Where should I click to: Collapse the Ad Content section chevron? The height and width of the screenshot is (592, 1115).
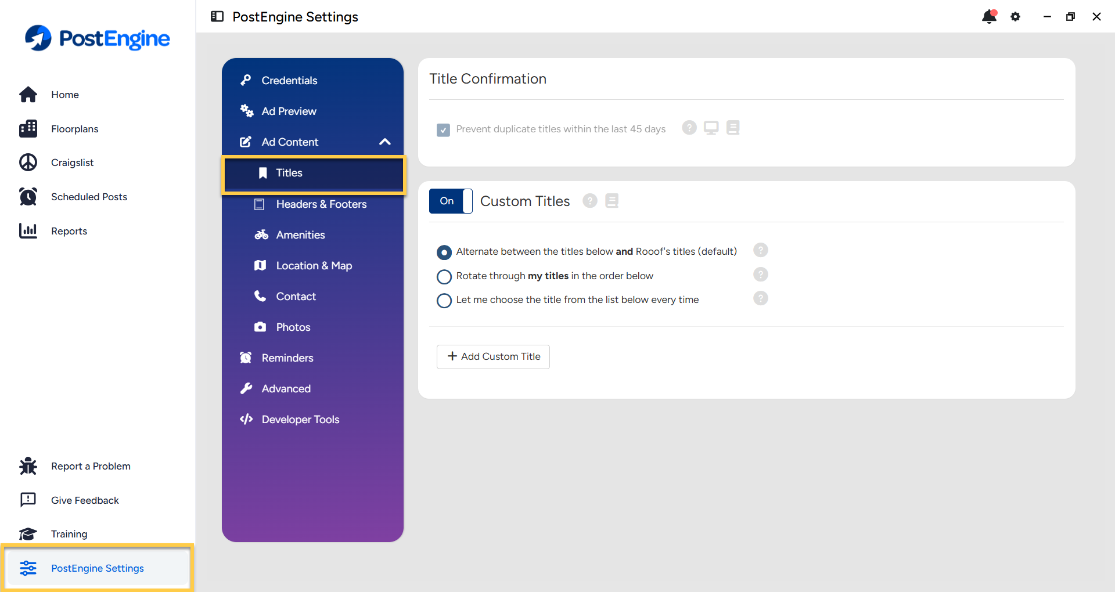tap(384, 142)
